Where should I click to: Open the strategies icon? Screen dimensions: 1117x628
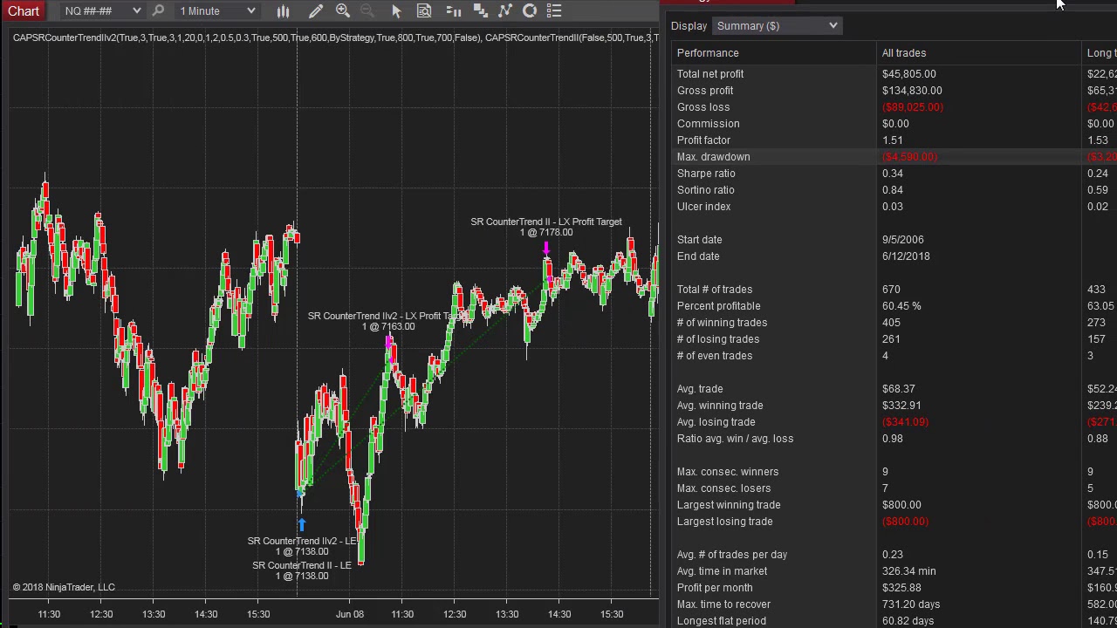click(x=530, y=10)
